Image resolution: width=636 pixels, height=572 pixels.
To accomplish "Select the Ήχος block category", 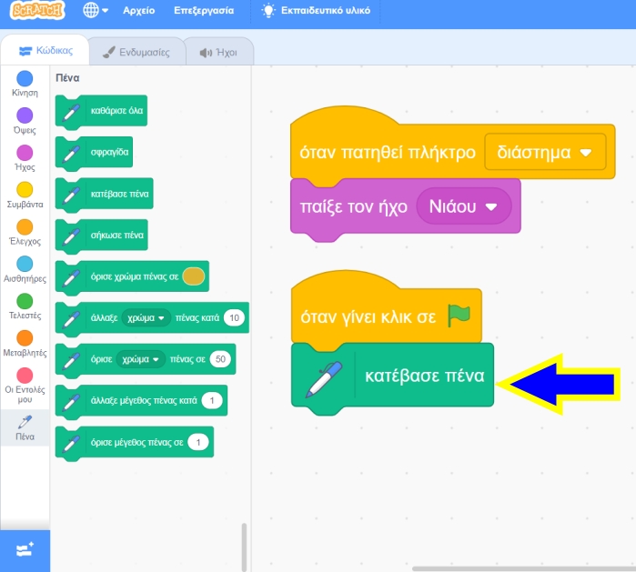I will coord(25,158).
